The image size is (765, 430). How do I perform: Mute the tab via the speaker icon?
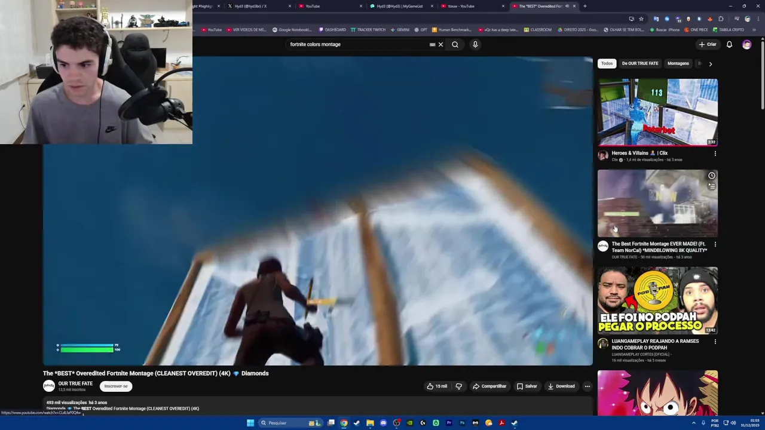(x=567, y=6)
